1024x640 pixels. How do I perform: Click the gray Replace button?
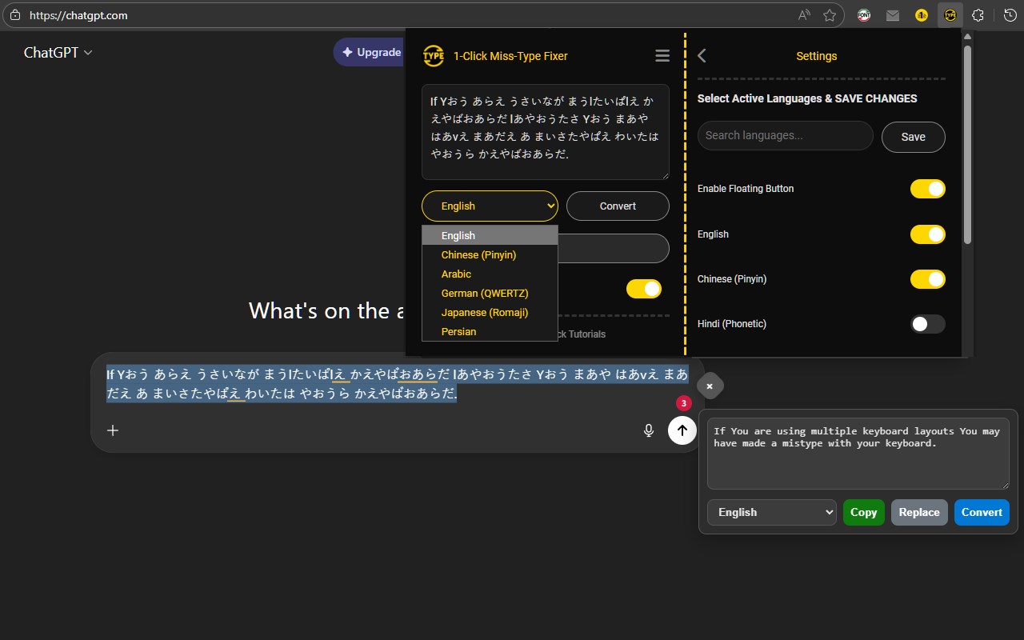click(x=919, y=512)
